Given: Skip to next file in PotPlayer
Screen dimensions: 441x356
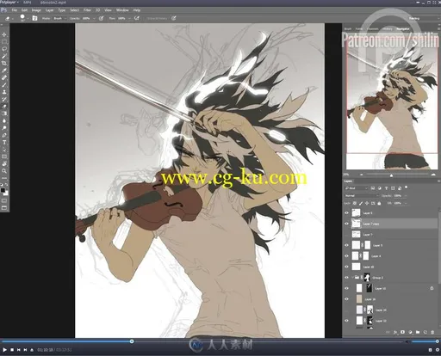Looking at the screenshot, I should 25,350.
